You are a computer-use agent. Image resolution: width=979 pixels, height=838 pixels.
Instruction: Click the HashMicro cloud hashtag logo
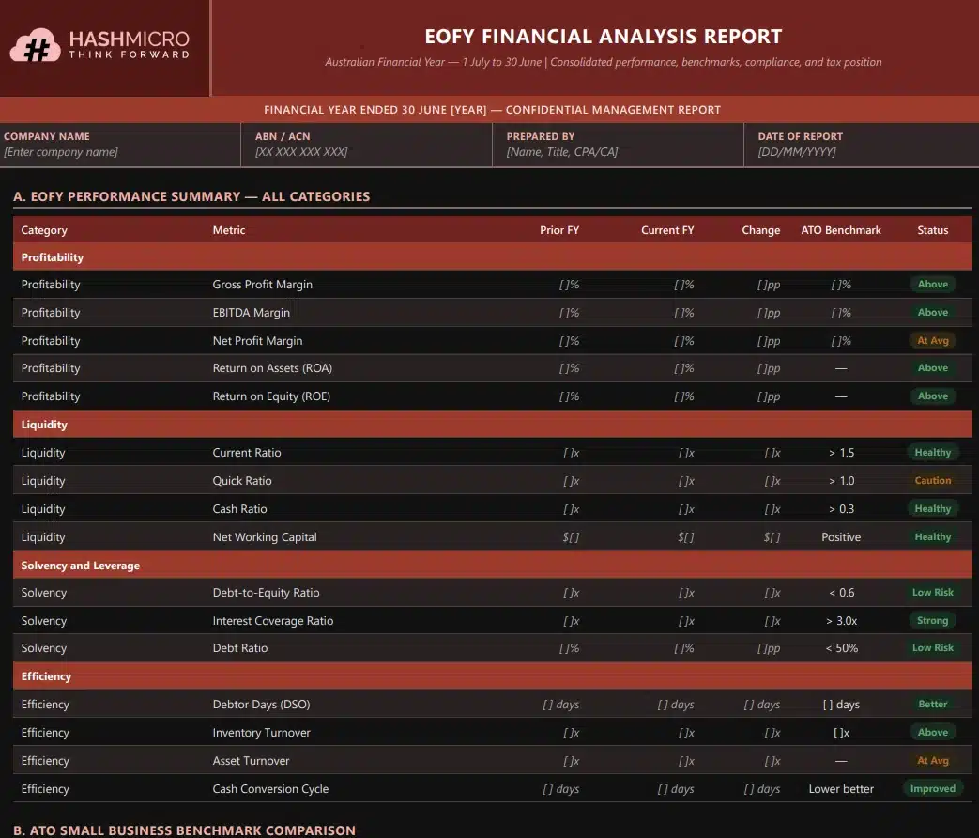click(35, 45)
